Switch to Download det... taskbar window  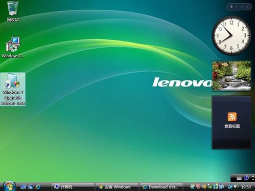click(x=161, y=187)
